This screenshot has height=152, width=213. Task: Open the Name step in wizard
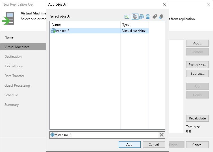click(9, 37)
